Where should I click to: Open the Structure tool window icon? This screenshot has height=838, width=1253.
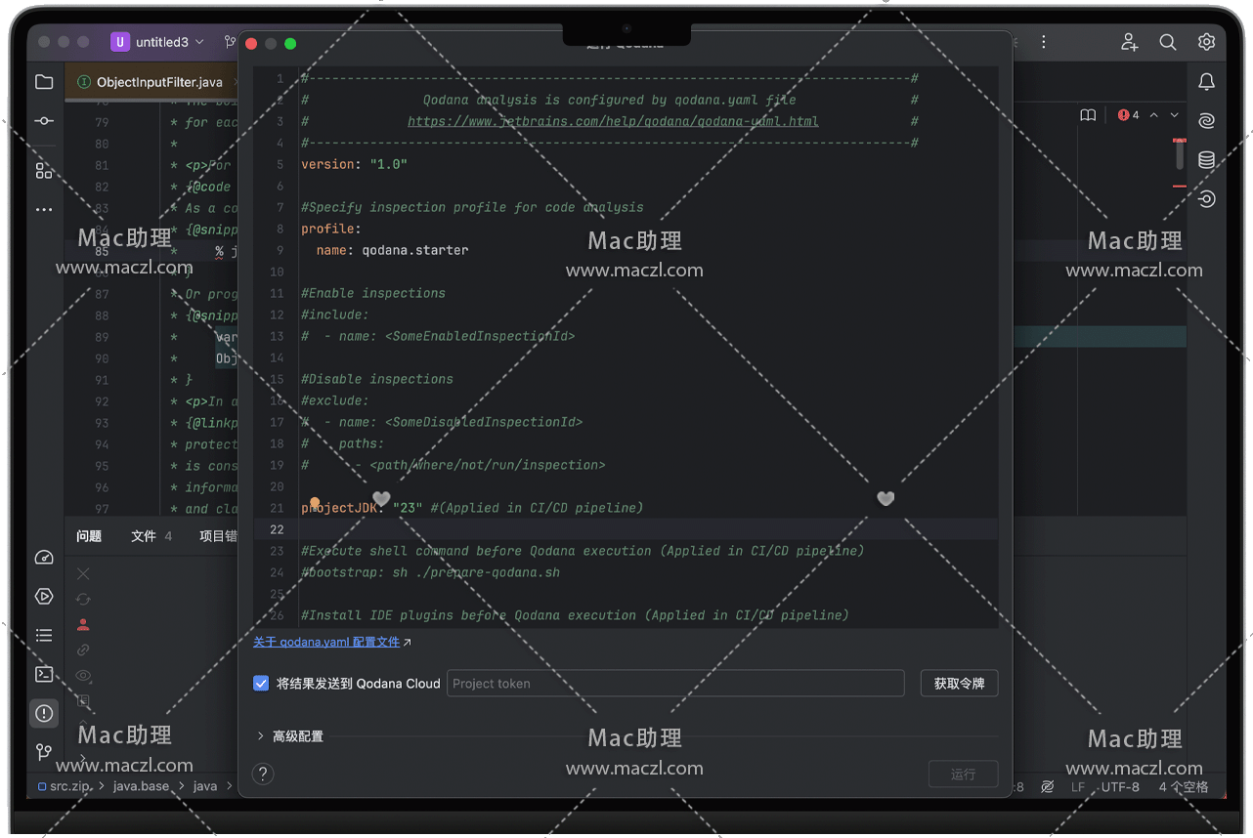click(x=44, y=171)
